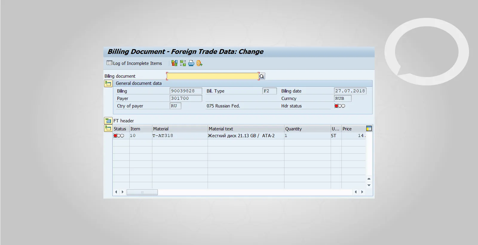The width and height of the screenshot is (478, 245).
Task: Click the Currency field RUB
Action: coord(343,98)
